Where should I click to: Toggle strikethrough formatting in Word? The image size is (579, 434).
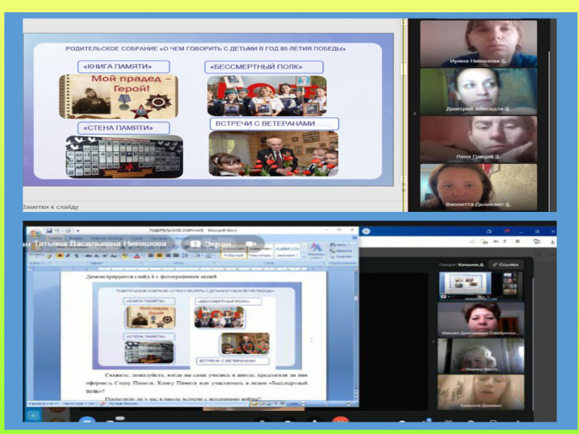[x=88, y=255]
